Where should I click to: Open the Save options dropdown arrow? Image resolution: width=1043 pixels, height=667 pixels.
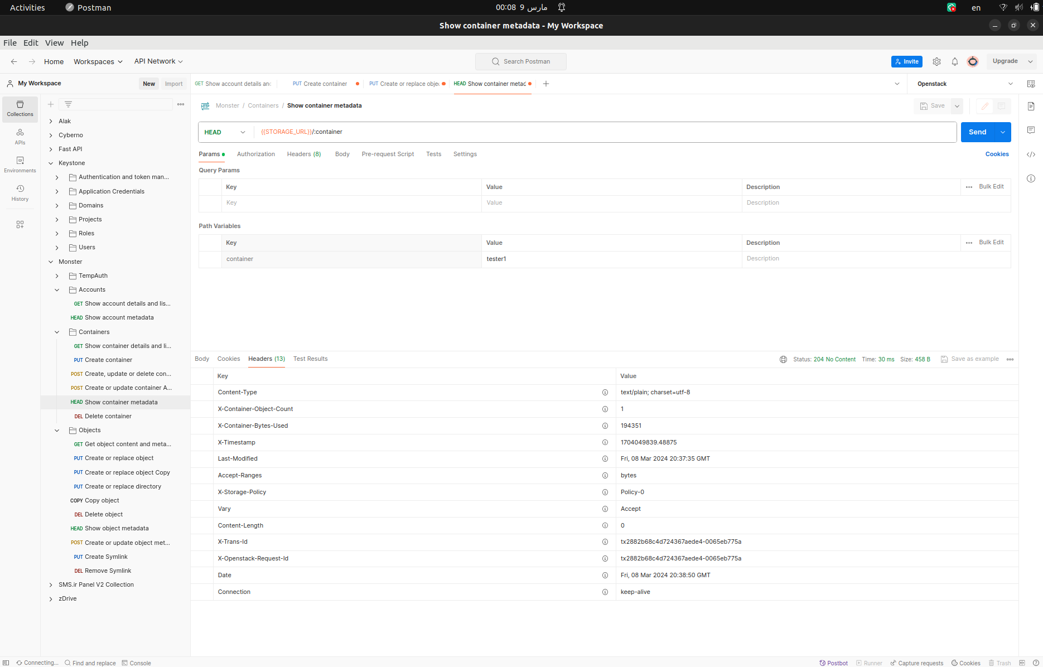point(957,106)
